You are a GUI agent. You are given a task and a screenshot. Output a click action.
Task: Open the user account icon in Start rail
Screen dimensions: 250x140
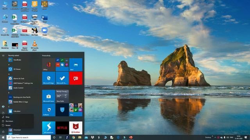point(3,107)
